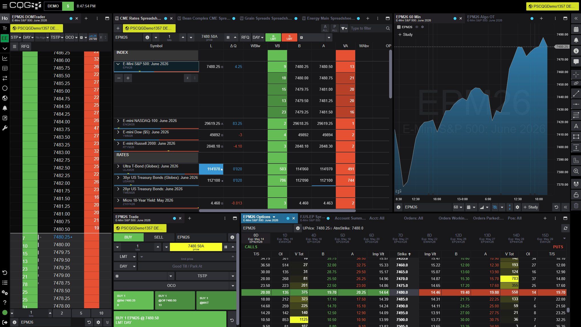Viewport: 581px width, 327px height.
Task: Open the LMT order type dropdown in Trade panel
Action: click(x=125, y=256)
